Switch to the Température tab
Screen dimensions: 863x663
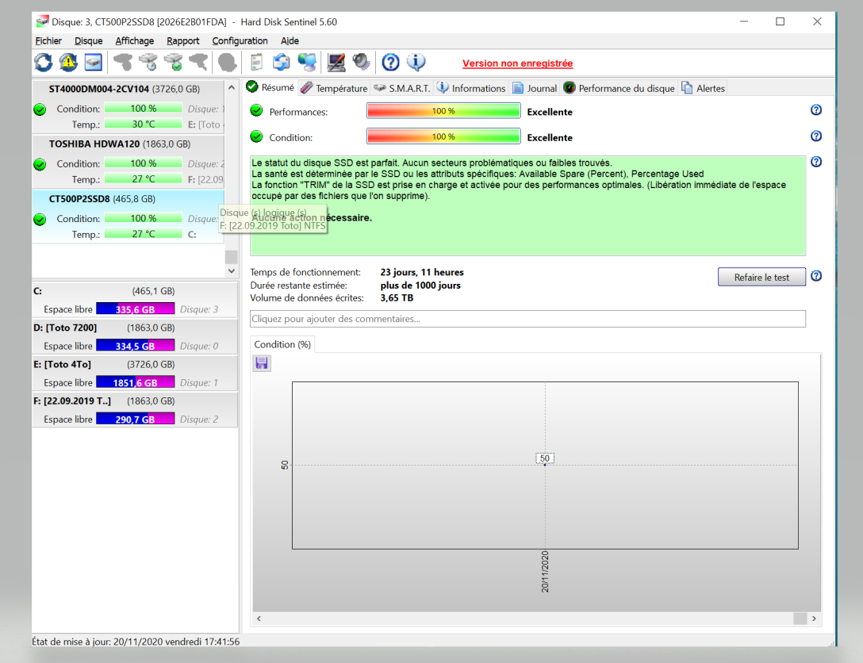click(x=334, y=88)
